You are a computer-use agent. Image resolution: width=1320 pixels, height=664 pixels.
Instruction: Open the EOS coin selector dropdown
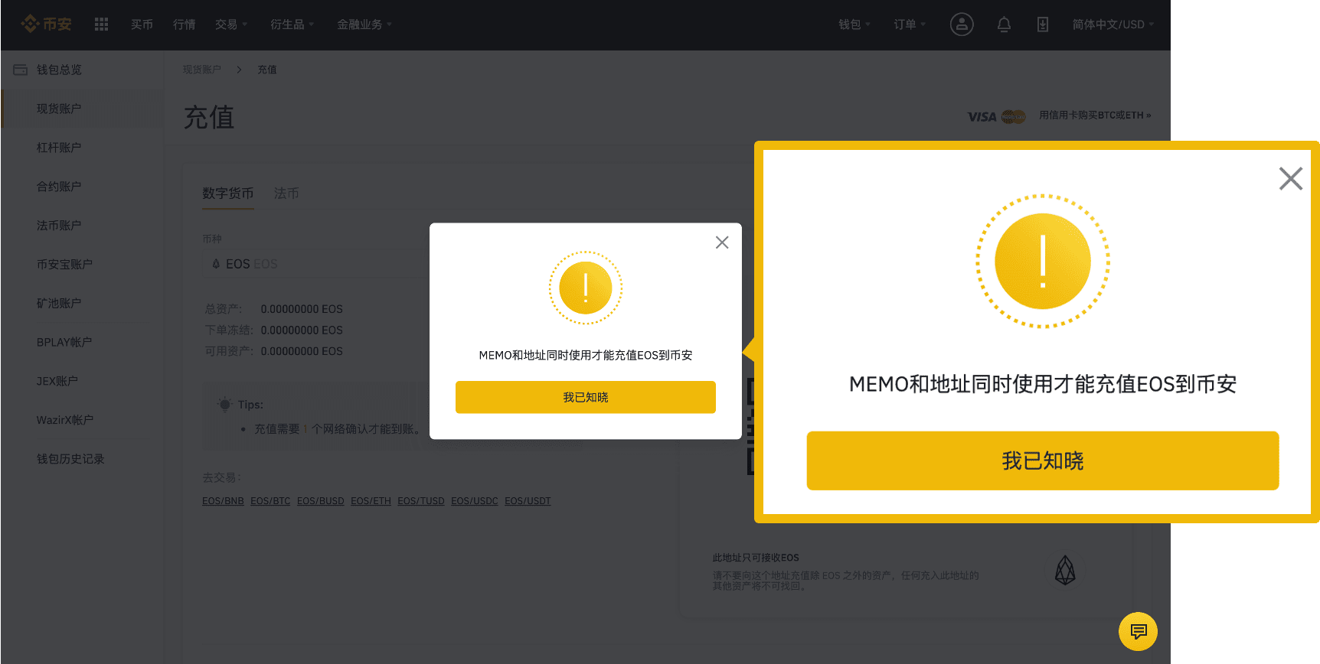(x=314, y=264)
